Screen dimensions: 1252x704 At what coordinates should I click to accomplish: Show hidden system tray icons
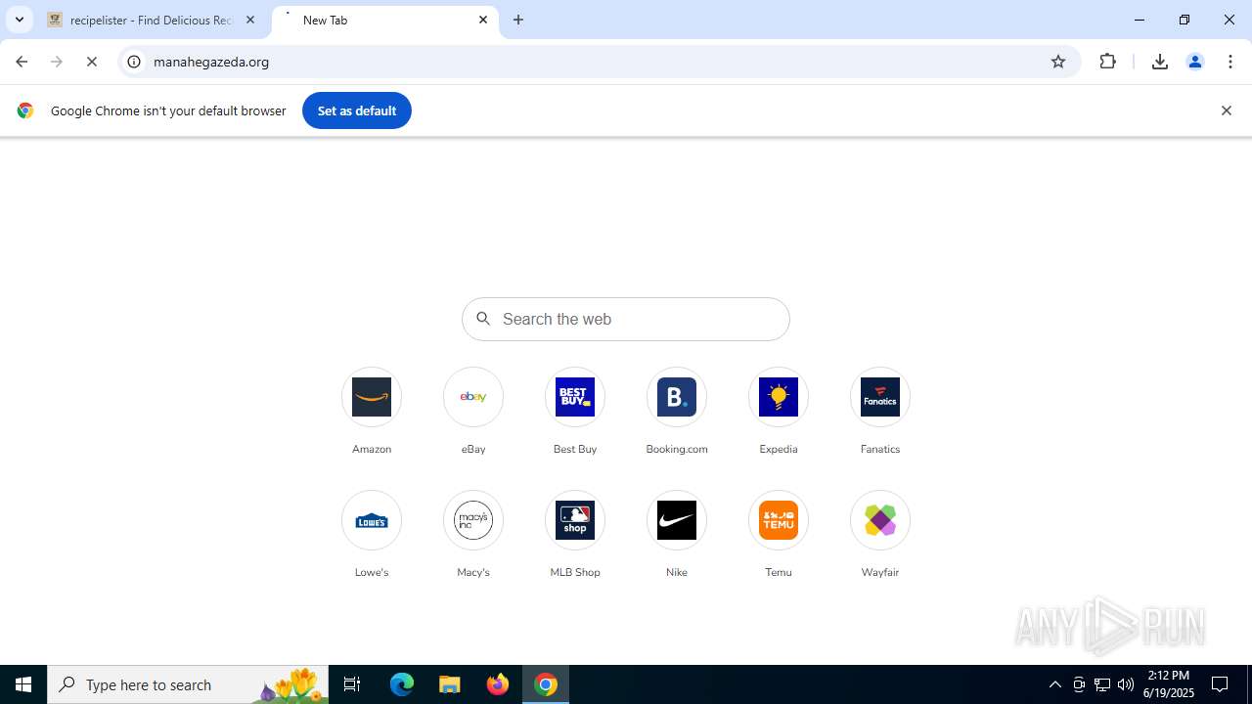pos(1054,684)
